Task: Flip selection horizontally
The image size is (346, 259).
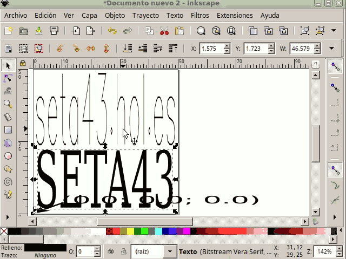Action: point(91,49)
